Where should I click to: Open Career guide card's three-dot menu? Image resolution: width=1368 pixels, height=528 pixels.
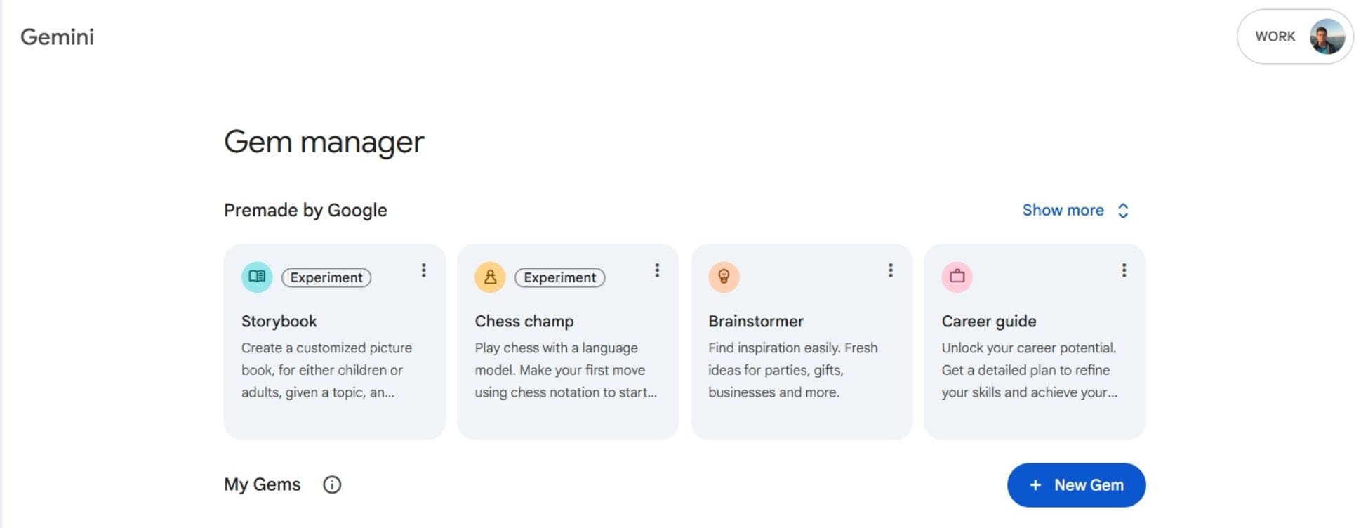[x=1124, y=270]
